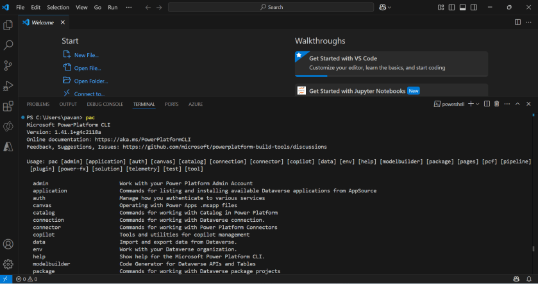
Task: Toggle the secondary side bar layout button
Action: pyautogui.click(x=473, y=7)
